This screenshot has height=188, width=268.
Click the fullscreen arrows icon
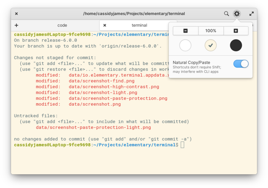point(251,14)
